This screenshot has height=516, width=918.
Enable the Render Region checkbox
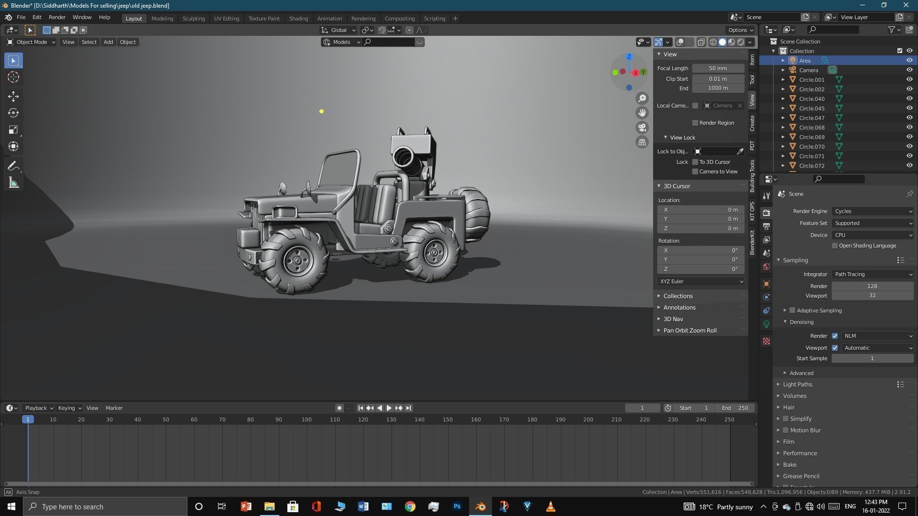[695, 123]
